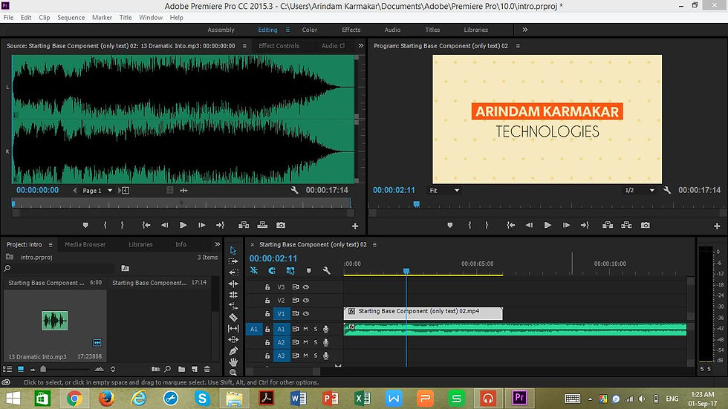The image size is (728, 409).
Task: Play the Source monitor clip
Action: click(x=183, y=225)
